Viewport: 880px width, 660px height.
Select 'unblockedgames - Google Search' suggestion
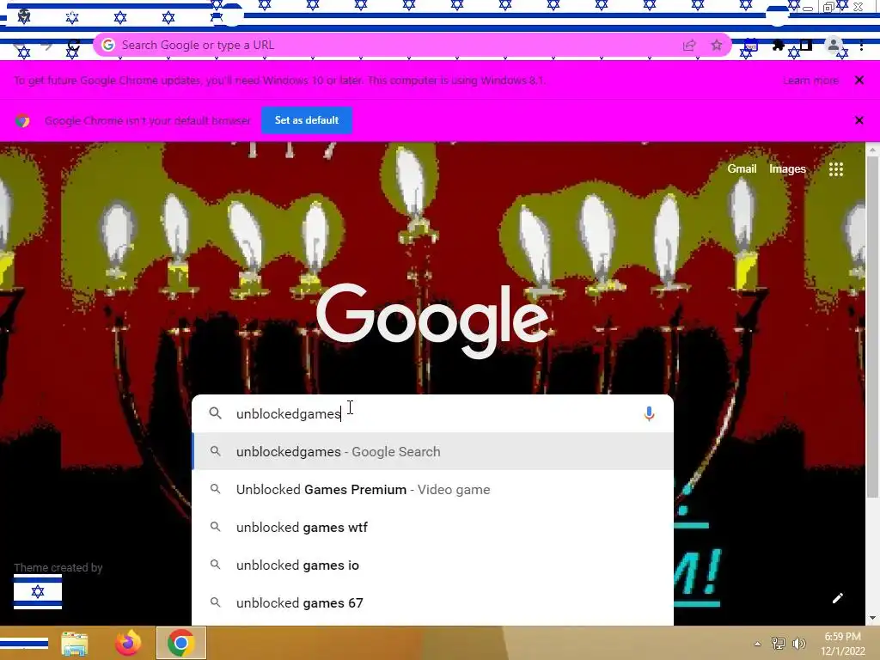(x=432, y=451)
